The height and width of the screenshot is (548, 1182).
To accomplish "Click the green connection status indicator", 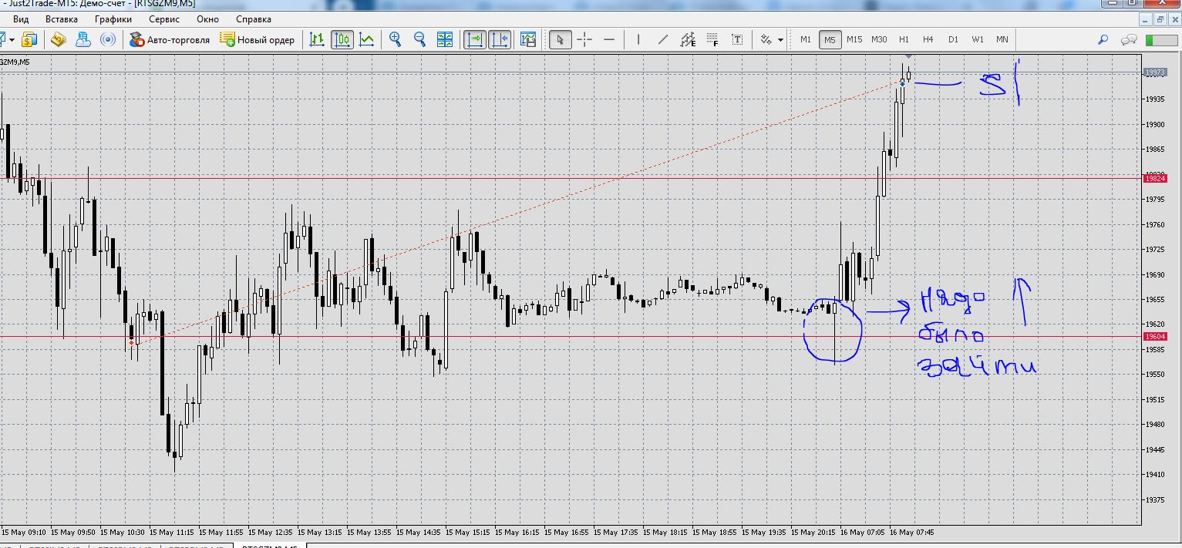I will pos(1161,39).
